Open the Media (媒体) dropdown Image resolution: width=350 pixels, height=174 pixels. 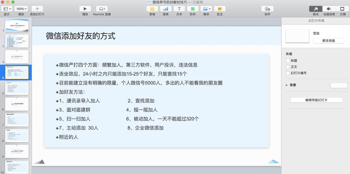pyautogui.click(x=206, y=9)
